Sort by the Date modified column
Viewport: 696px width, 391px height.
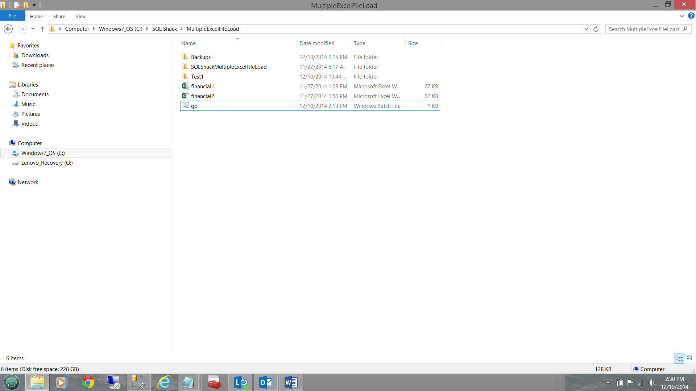pyautogui.click(x=317, y=43)
